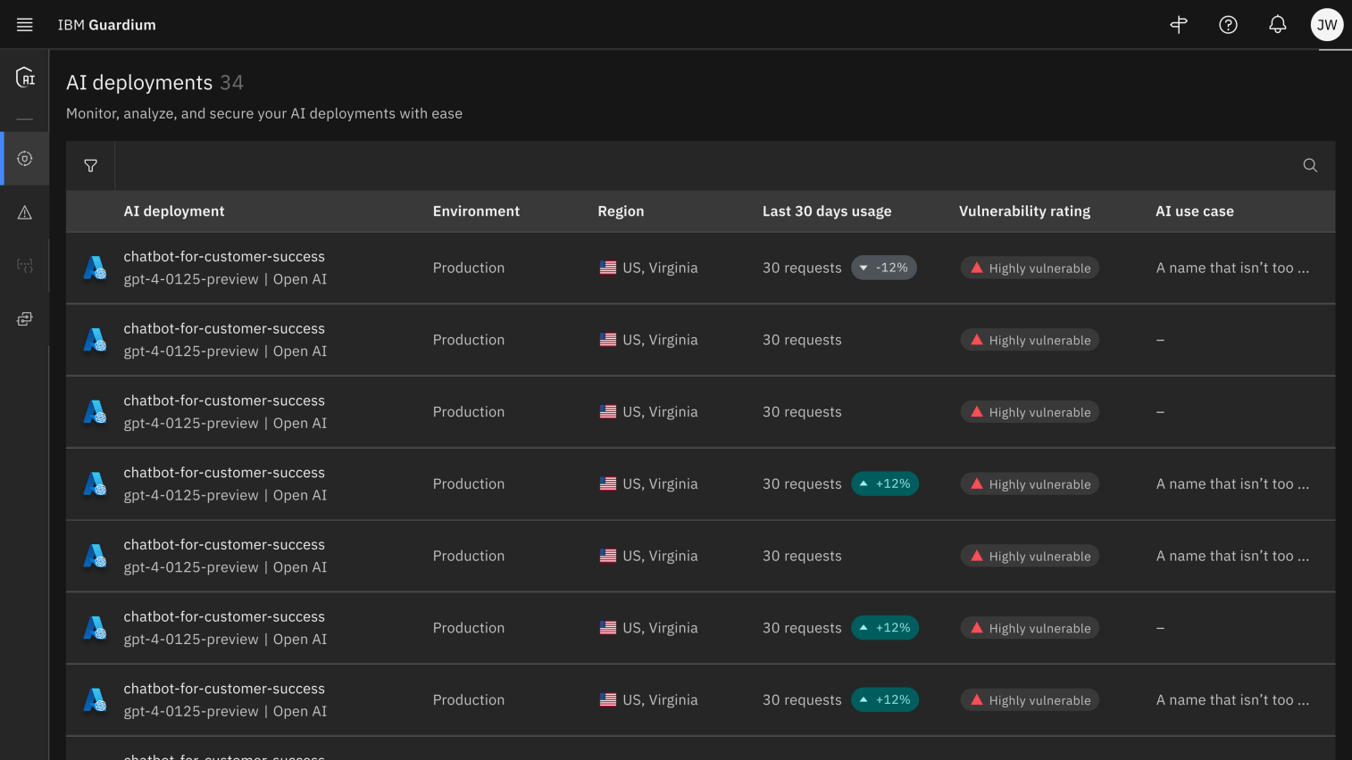Open the JW user profile avatar
The width and height of the screenshot is (1352, 760).
click(1327, 25)
